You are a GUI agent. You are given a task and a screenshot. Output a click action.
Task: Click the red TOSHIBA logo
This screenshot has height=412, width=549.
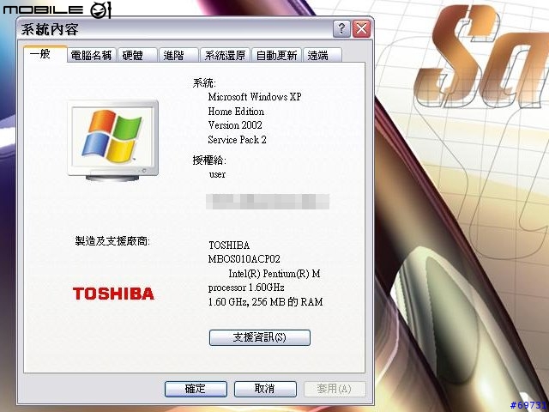pos(113,294)
